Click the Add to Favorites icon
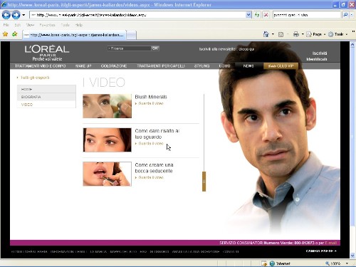Image resolution: width=356 pixels, height=267 pixels. point(15,34)
